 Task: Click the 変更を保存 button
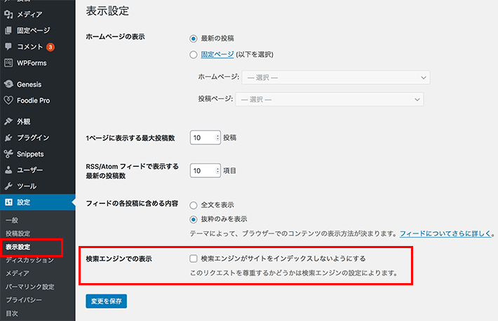[107, 301]
